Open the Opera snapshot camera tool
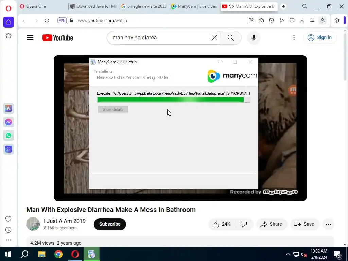Image resolution: width=348 pixels, height=261 pixels. (261, 20)
